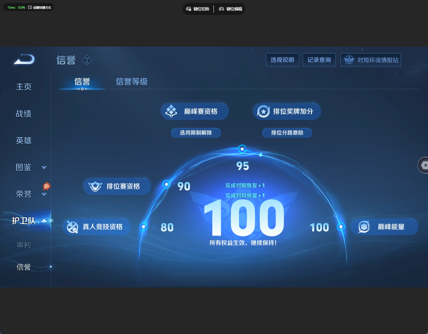Image resolution: width=428 pixels, height=334 pixels.
Task: Click the 100 marker node on the arc
Action: (341, 227)
